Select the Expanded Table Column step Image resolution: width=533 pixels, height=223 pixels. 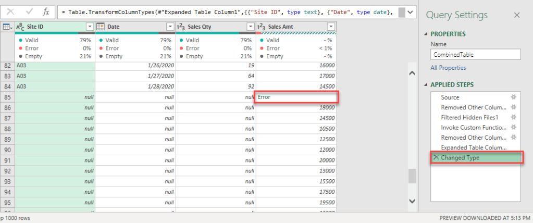473,147
